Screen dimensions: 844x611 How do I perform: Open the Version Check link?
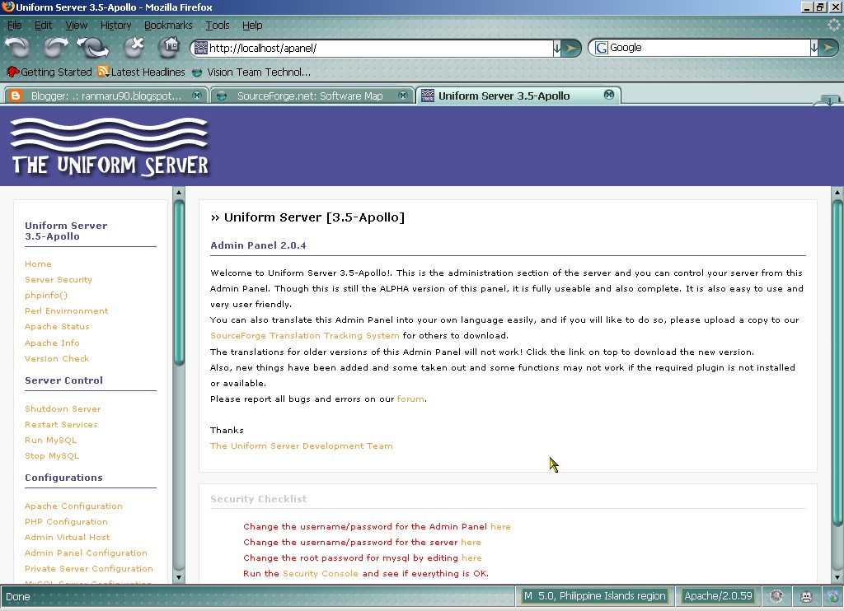(x=57, y=359)
